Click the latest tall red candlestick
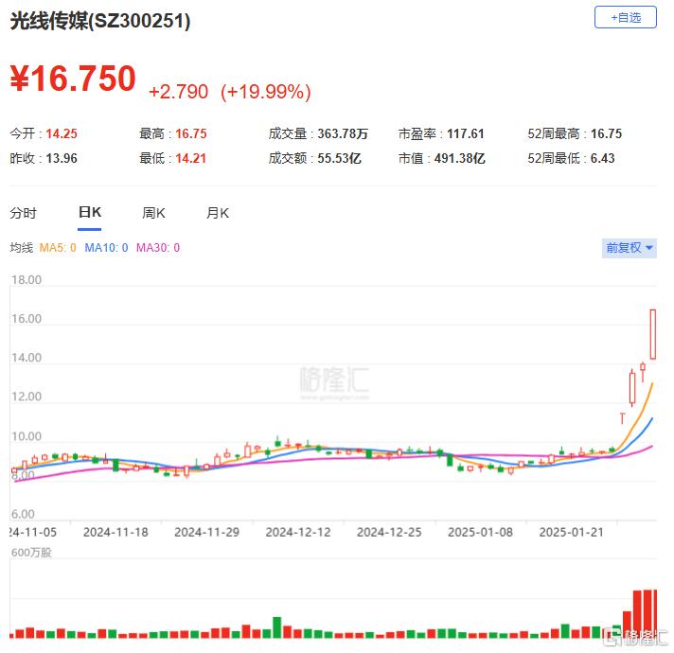 [652, 334]
